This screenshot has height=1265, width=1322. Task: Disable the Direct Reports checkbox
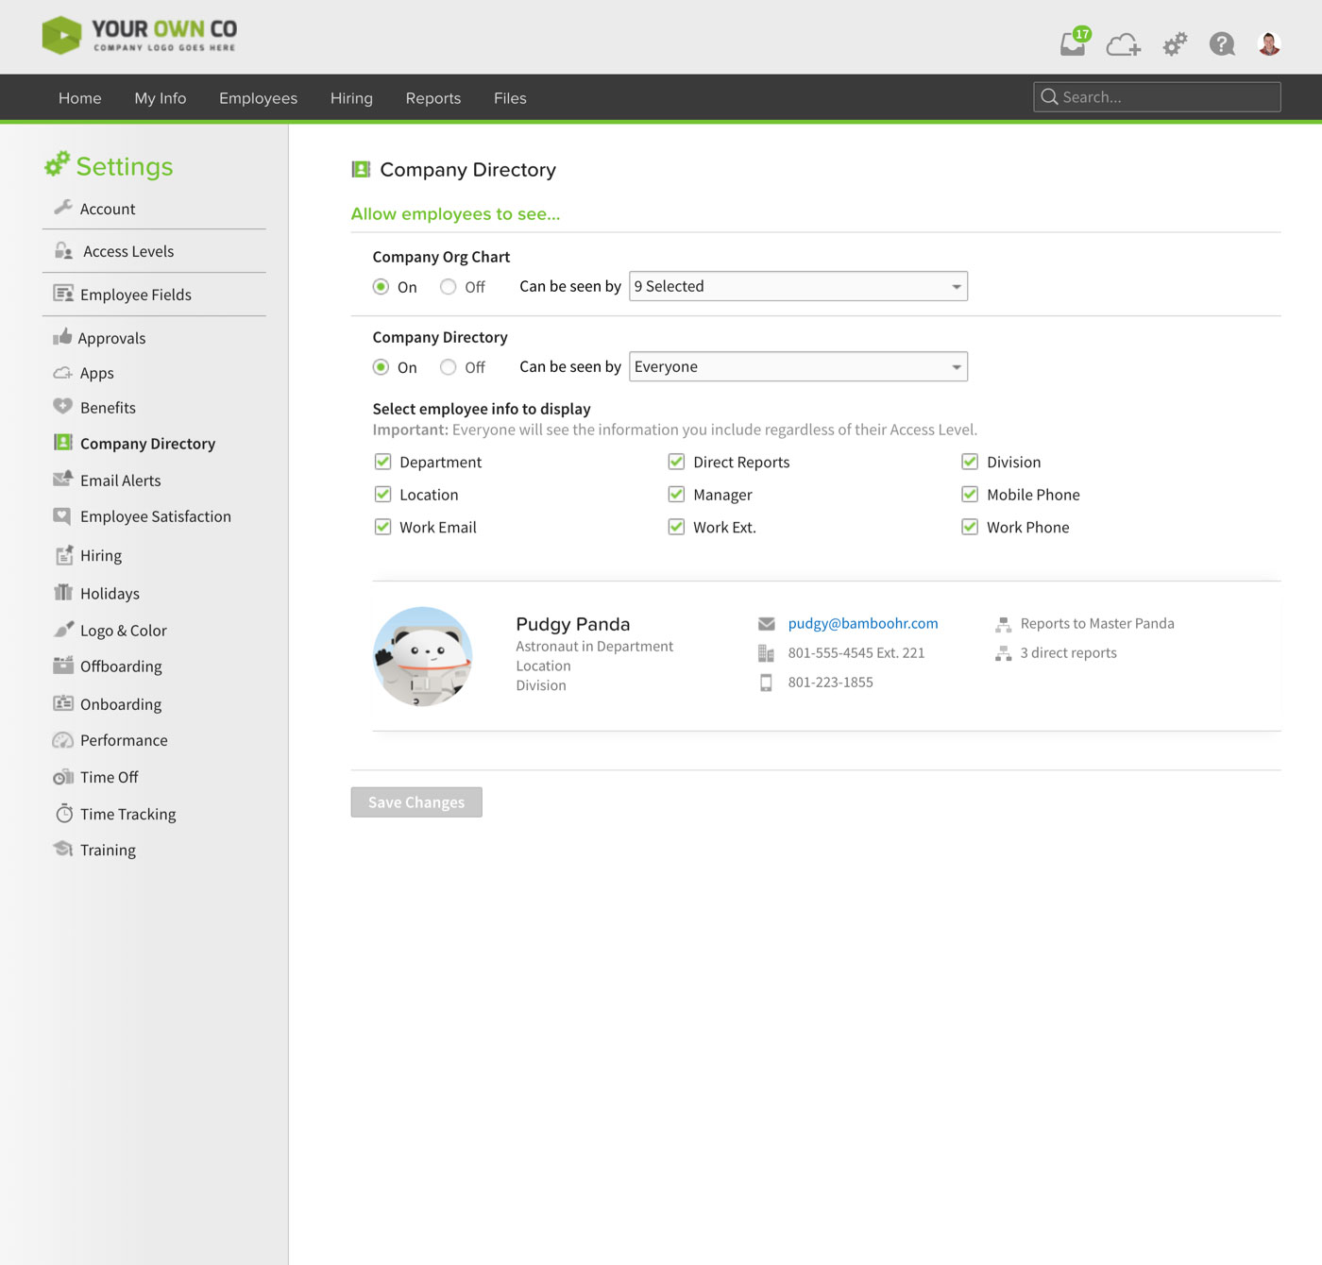(x=676, y=462)
